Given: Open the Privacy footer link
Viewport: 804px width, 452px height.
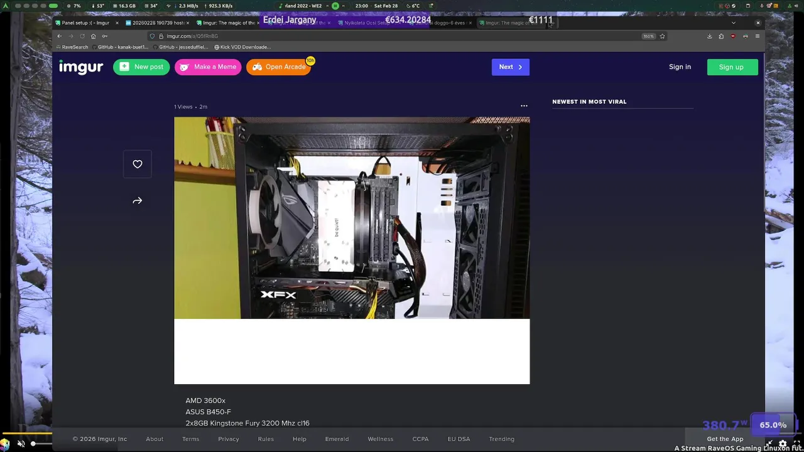Looking at the screenshot, I should (229, 439).
